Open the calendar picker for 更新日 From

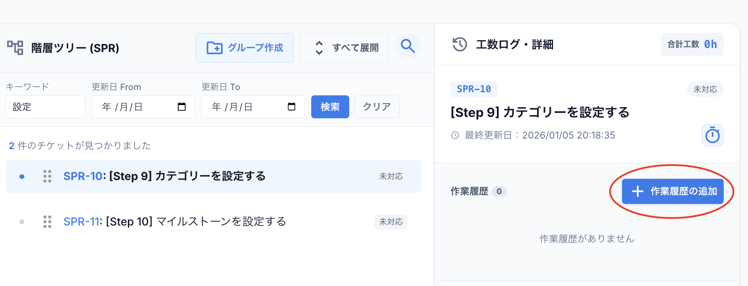pos(183,106)
